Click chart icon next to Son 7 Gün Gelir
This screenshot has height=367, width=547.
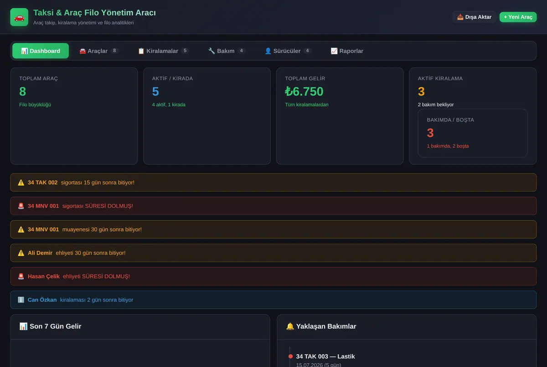23,326
